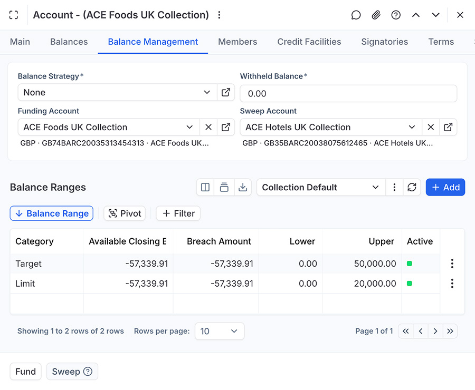Download Balance Ranges data

tap(243, 187)
